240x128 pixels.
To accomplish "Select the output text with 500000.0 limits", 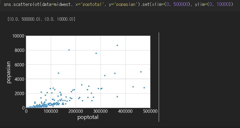I will point(41,19).
